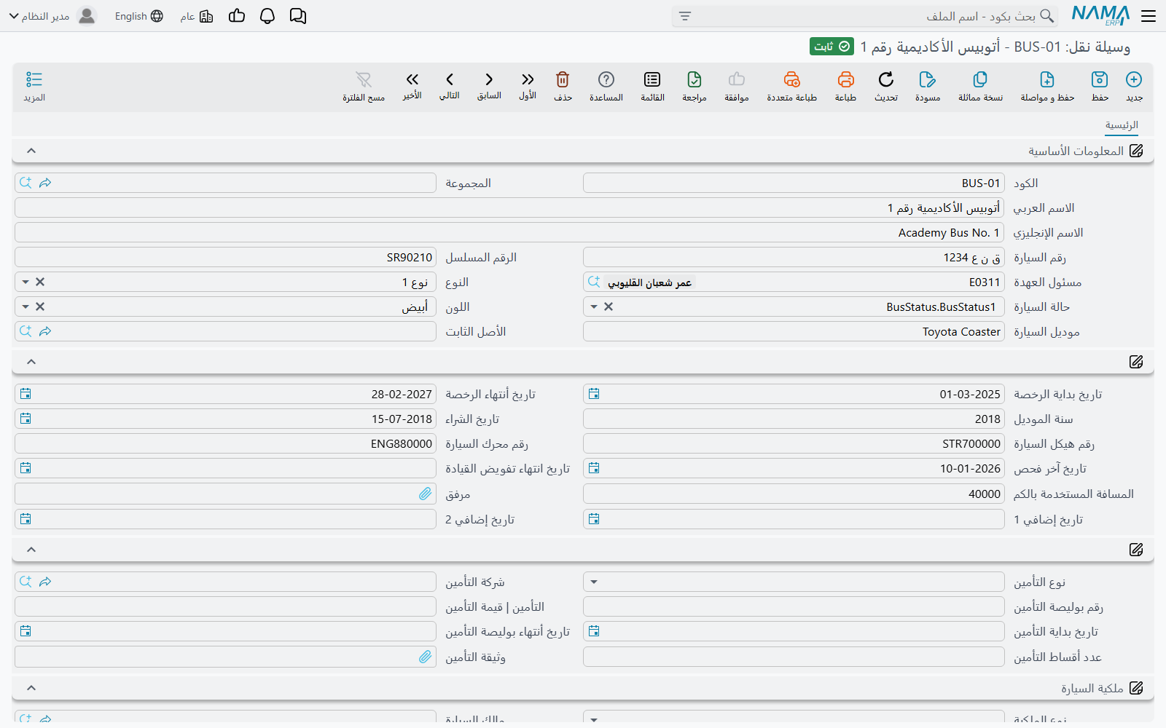Collapse the insurance section
The image size is (1166, 728).
(31, 550)
